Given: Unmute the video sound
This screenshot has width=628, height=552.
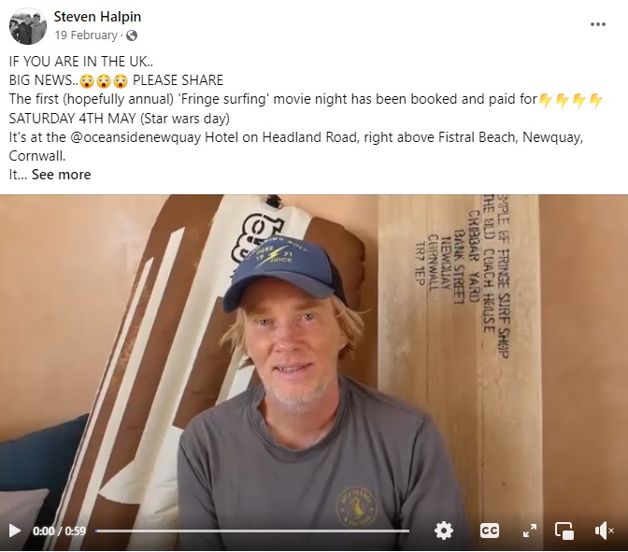Looking at the screenshot, I should 605,531.
